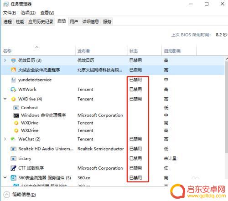Click the CTF 加载程序 pen icon
The height and width of the screenshot is (201, 228).
13,168
